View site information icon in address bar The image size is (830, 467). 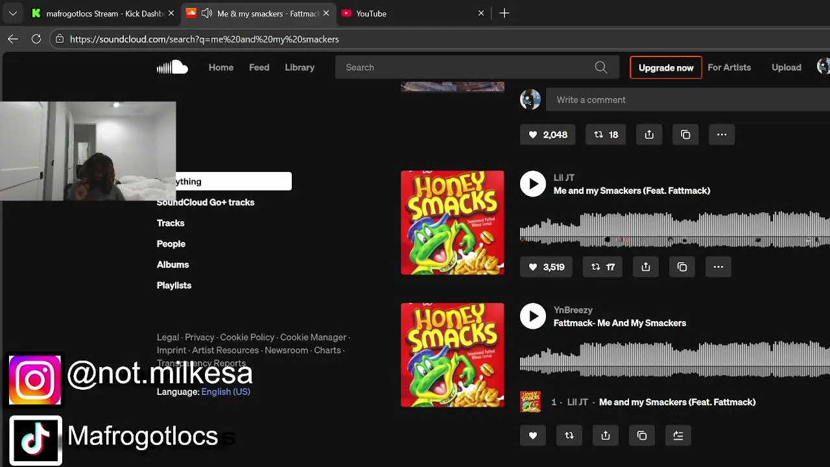click(x=59, y=39)
